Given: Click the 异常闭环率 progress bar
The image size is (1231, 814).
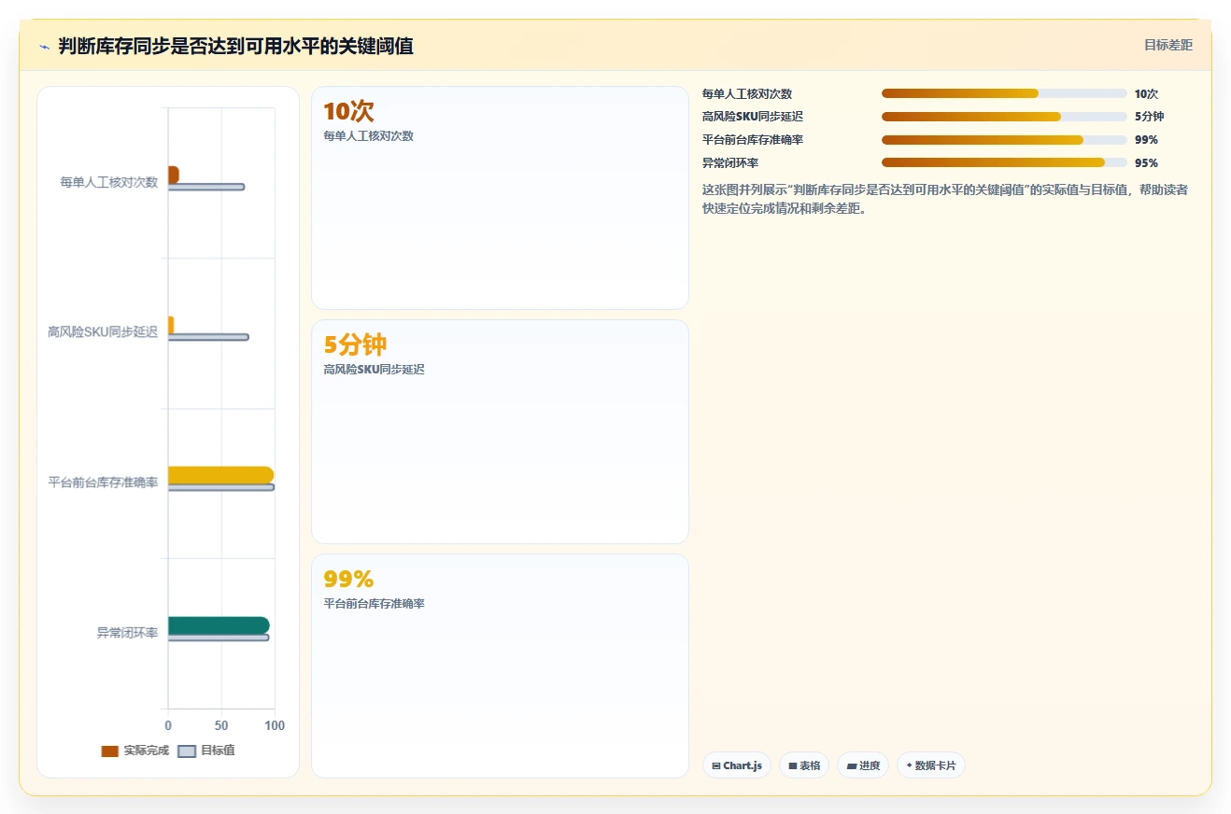Looking at the screenshot, I should click(1004, 163).
